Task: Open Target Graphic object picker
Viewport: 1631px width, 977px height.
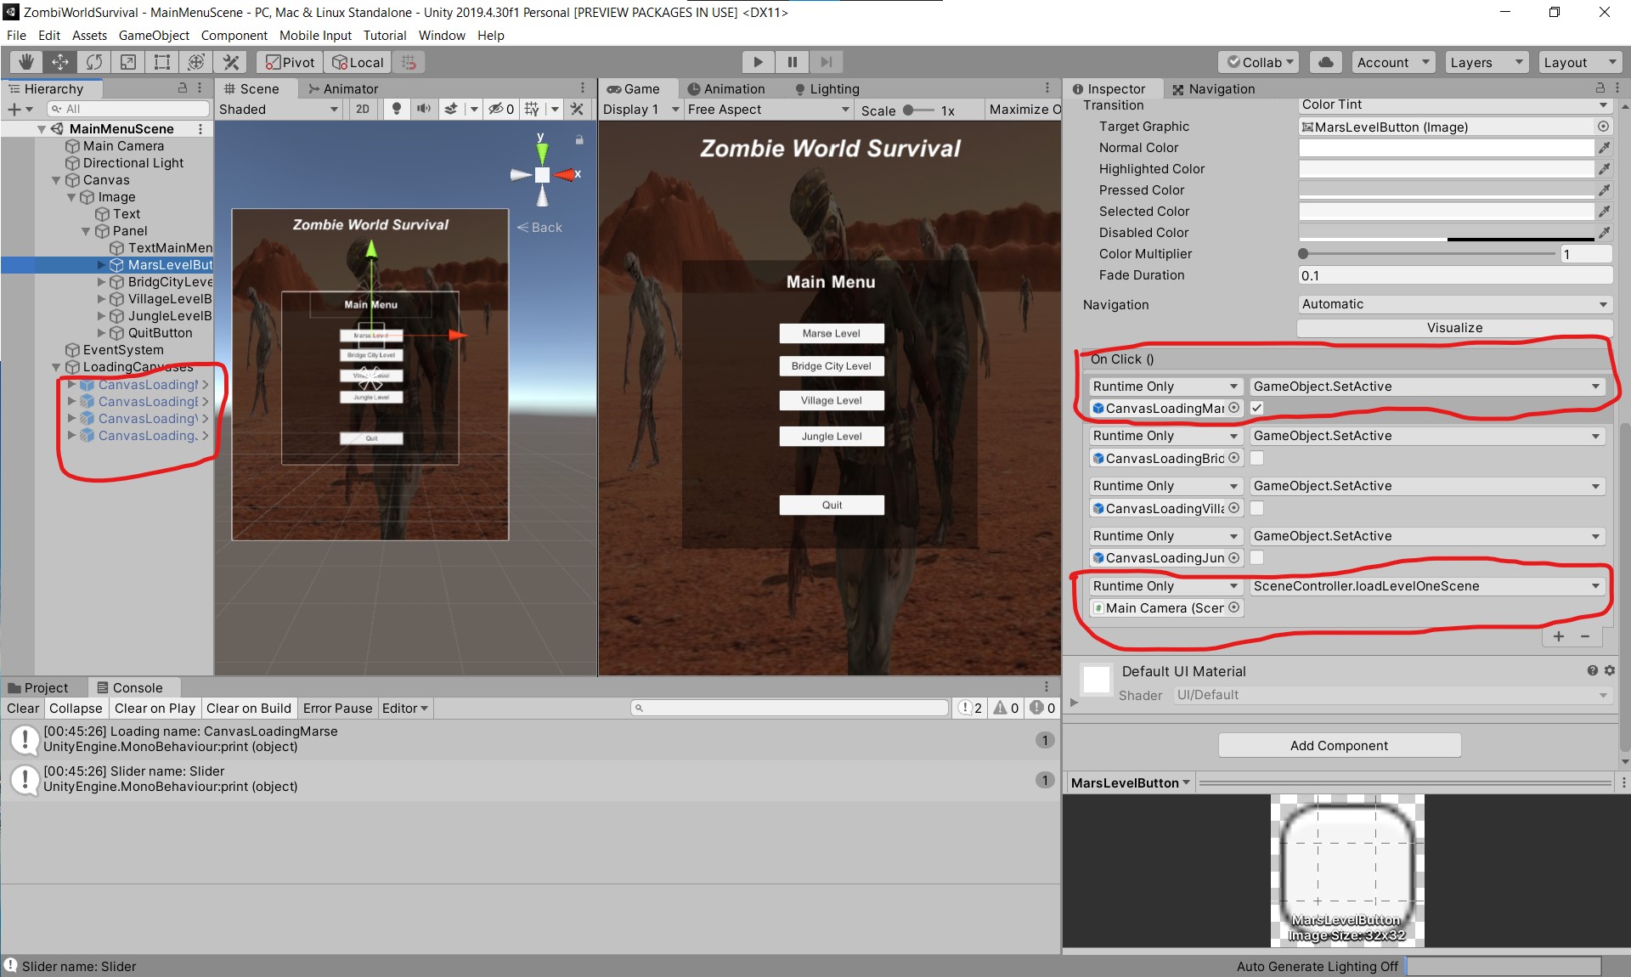Action: point(1603,127)
